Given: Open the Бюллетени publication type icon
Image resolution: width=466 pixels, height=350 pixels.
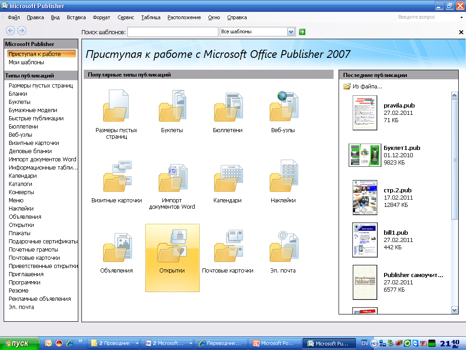Looking at the screenshot, I should (228, 108).
